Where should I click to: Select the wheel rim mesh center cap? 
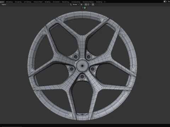click(82, 66)
